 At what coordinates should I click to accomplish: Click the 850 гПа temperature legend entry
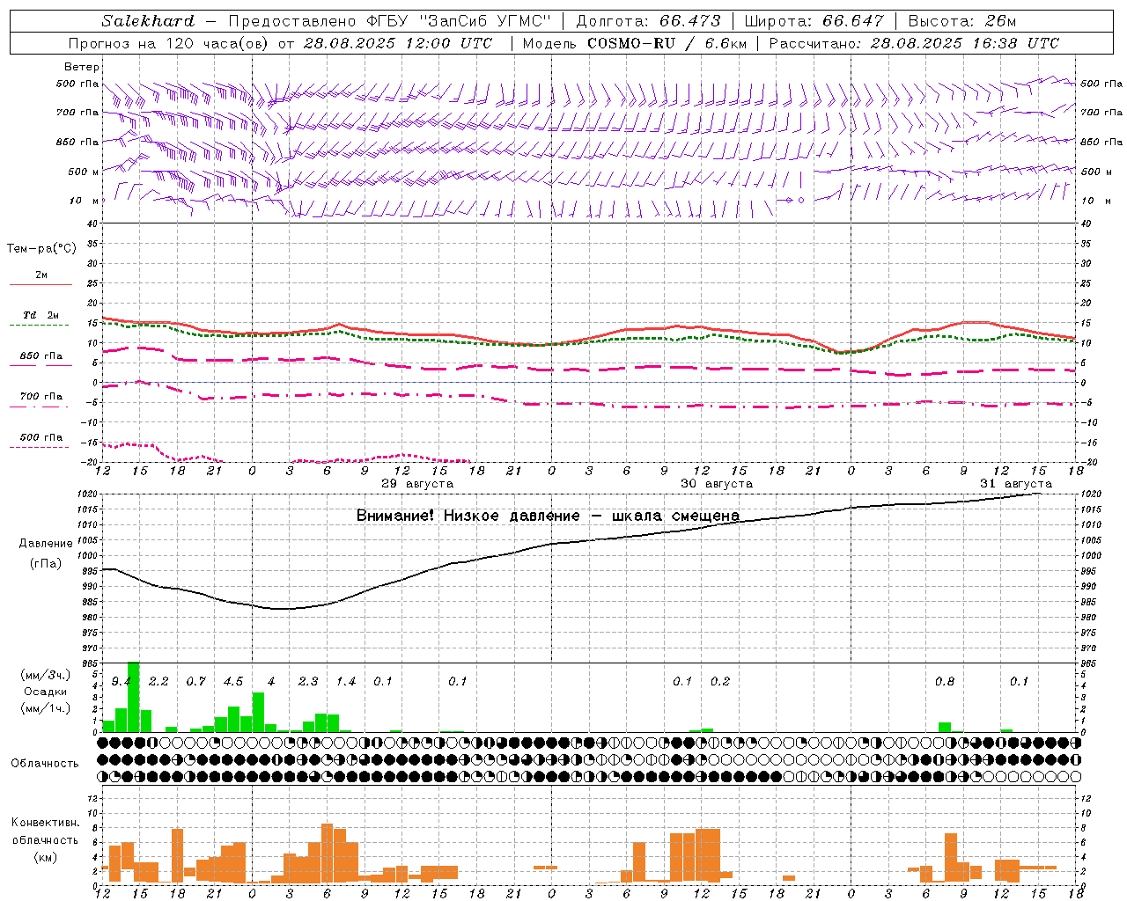(41, 355)
